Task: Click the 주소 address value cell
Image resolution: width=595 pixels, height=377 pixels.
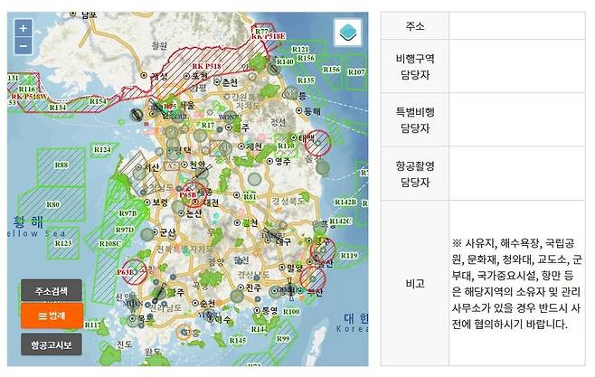Action: 517,26
